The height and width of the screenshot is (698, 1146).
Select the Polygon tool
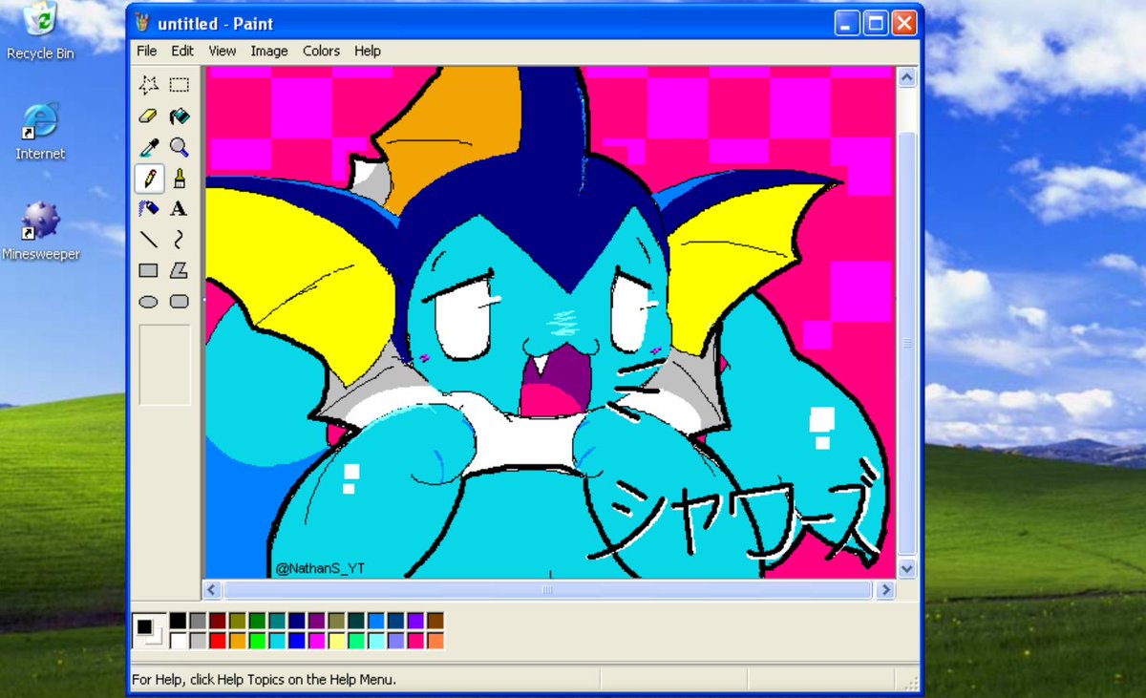click(179, 270)
